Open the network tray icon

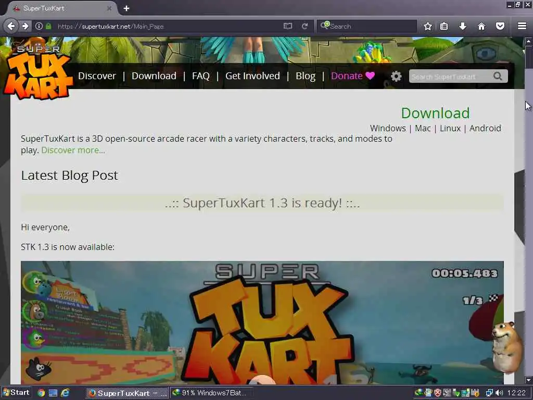click(x=489, y=393)
